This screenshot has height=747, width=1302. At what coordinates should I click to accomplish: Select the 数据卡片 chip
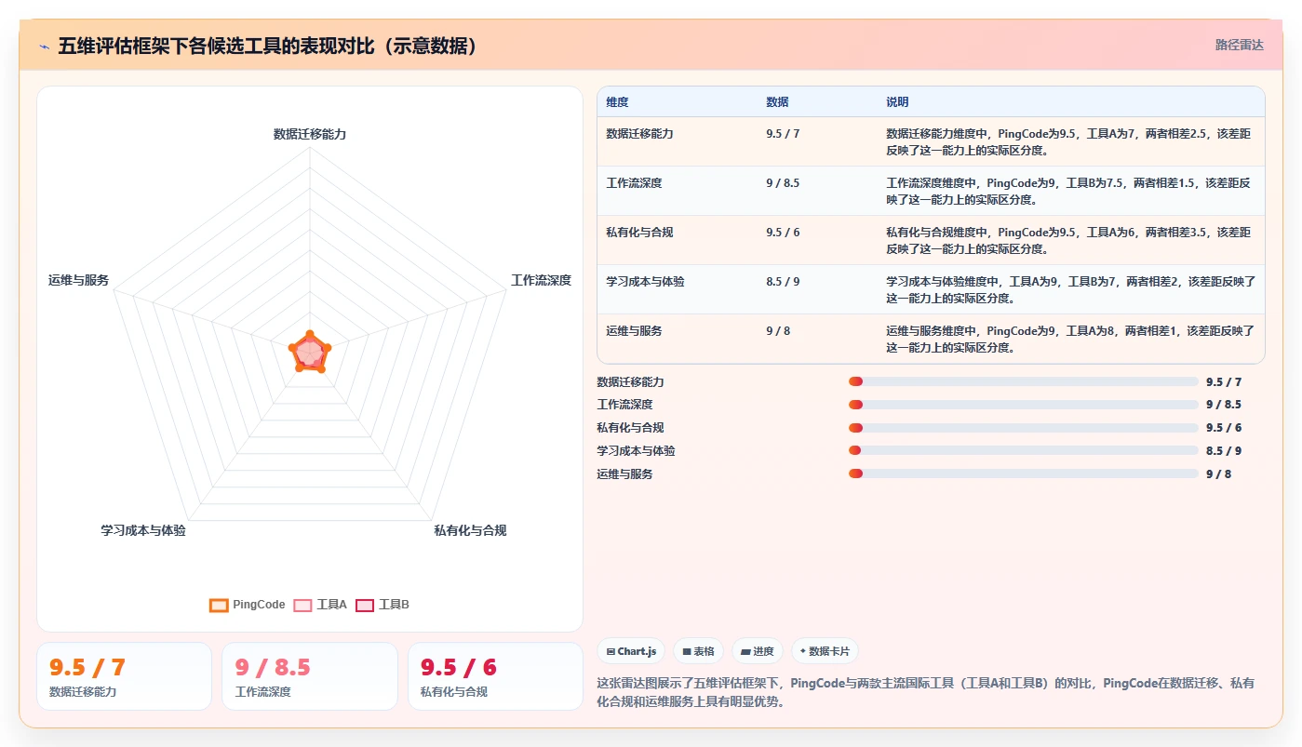click(825, 651)
